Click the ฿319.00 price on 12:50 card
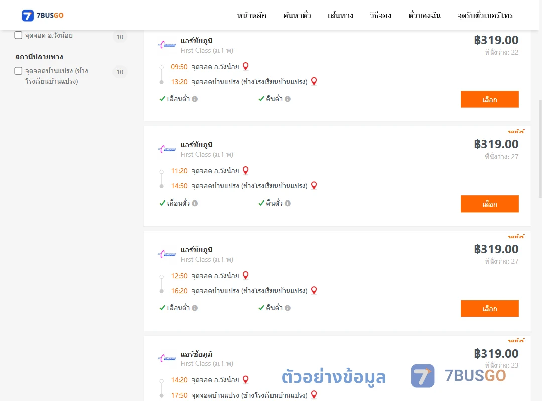This screenshot has width=542, height=401. (x=496, y=249)
